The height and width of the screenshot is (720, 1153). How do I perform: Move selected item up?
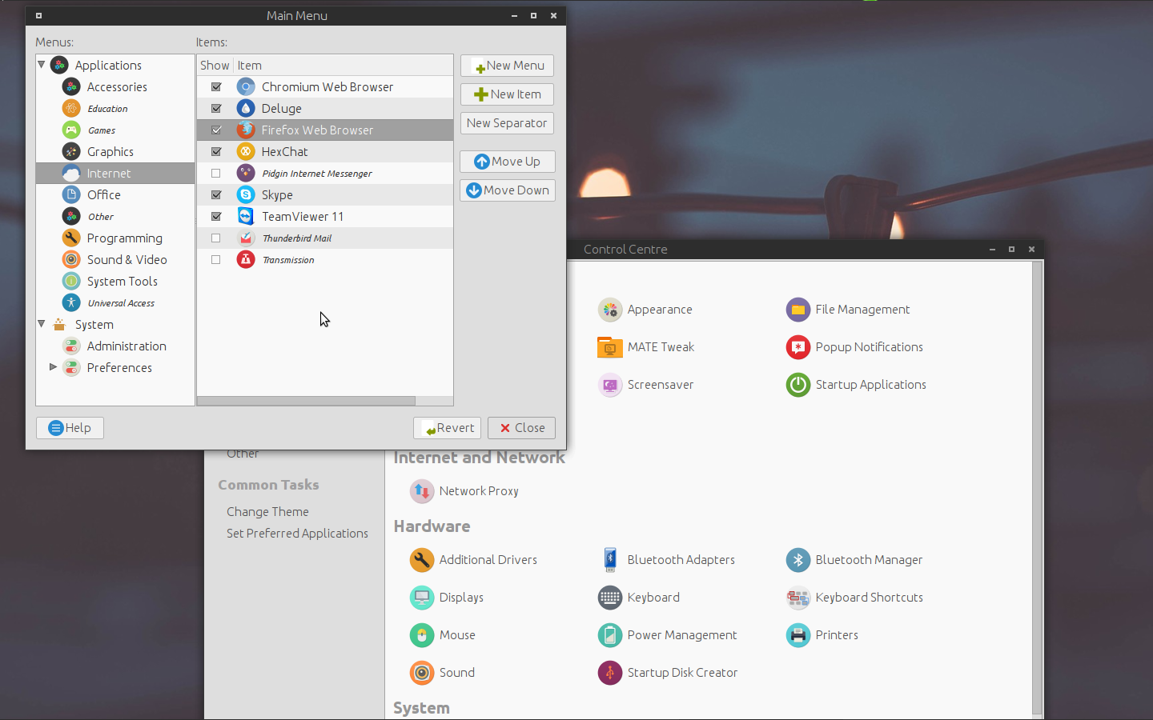click(x=507, y=162)
